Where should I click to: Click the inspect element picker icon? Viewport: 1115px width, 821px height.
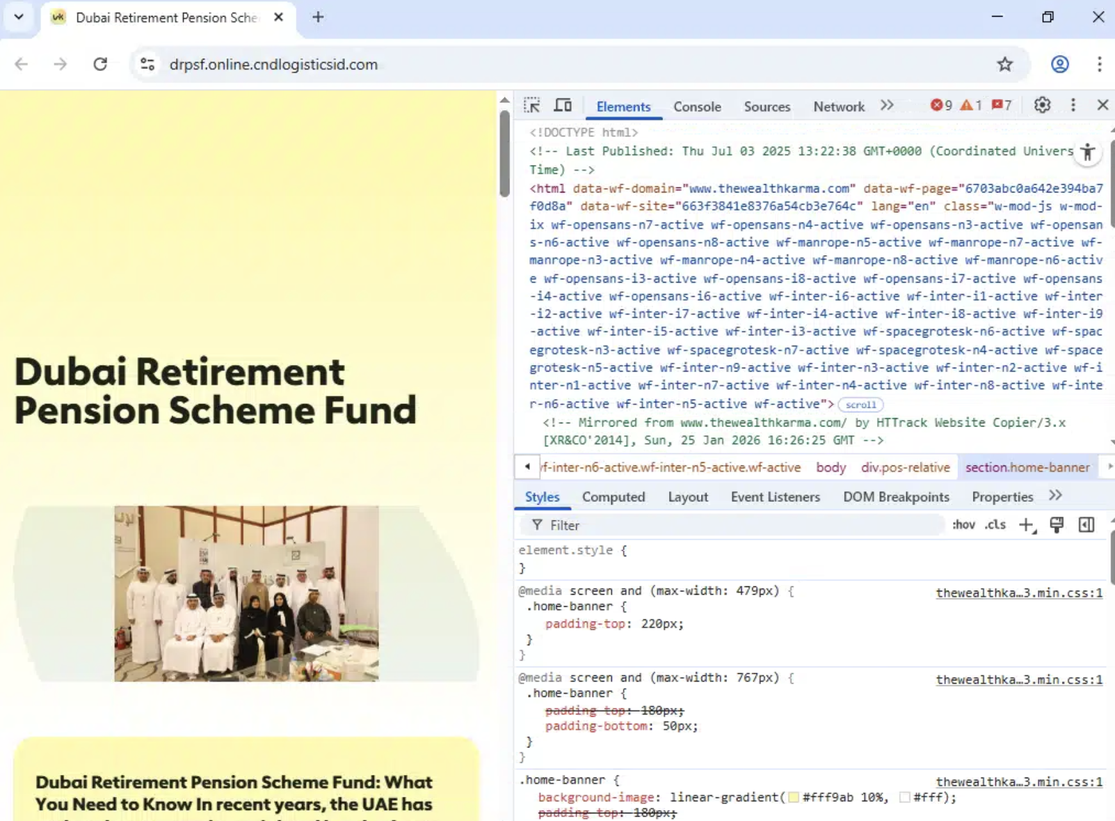click(531, 106)
